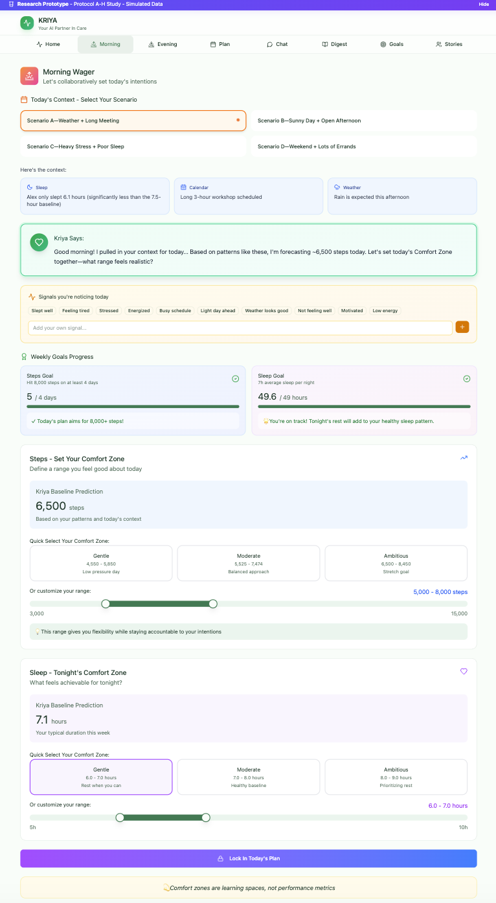Click the Morning Wager sunrise icon

pyautogui.click(x=28, y=76)
